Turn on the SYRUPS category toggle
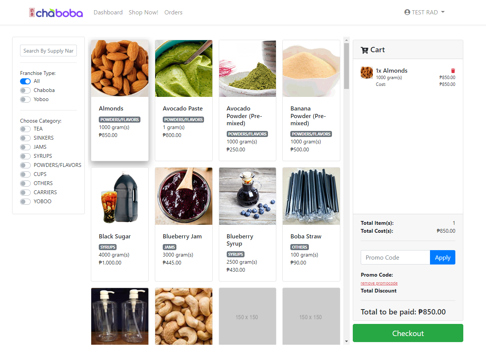Screen dimensions: 486x361 tap(25, 156)
